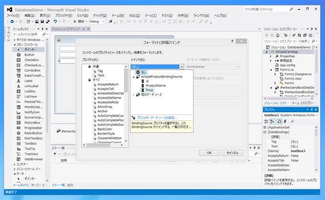This screenshot has width=325, height=200.
Task: Expand the ApplicationSettings group in Properties
Action: [x=265, y=127]
